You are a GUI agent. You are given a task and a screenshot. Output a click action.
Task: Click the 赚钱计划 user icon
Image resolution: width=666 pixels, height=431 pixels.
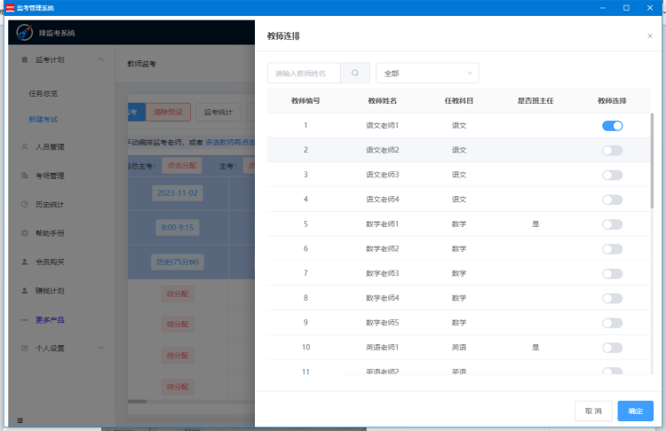pos(25,291)
